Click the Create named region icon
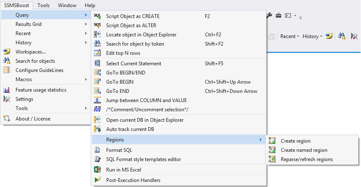 coord(272,150)
